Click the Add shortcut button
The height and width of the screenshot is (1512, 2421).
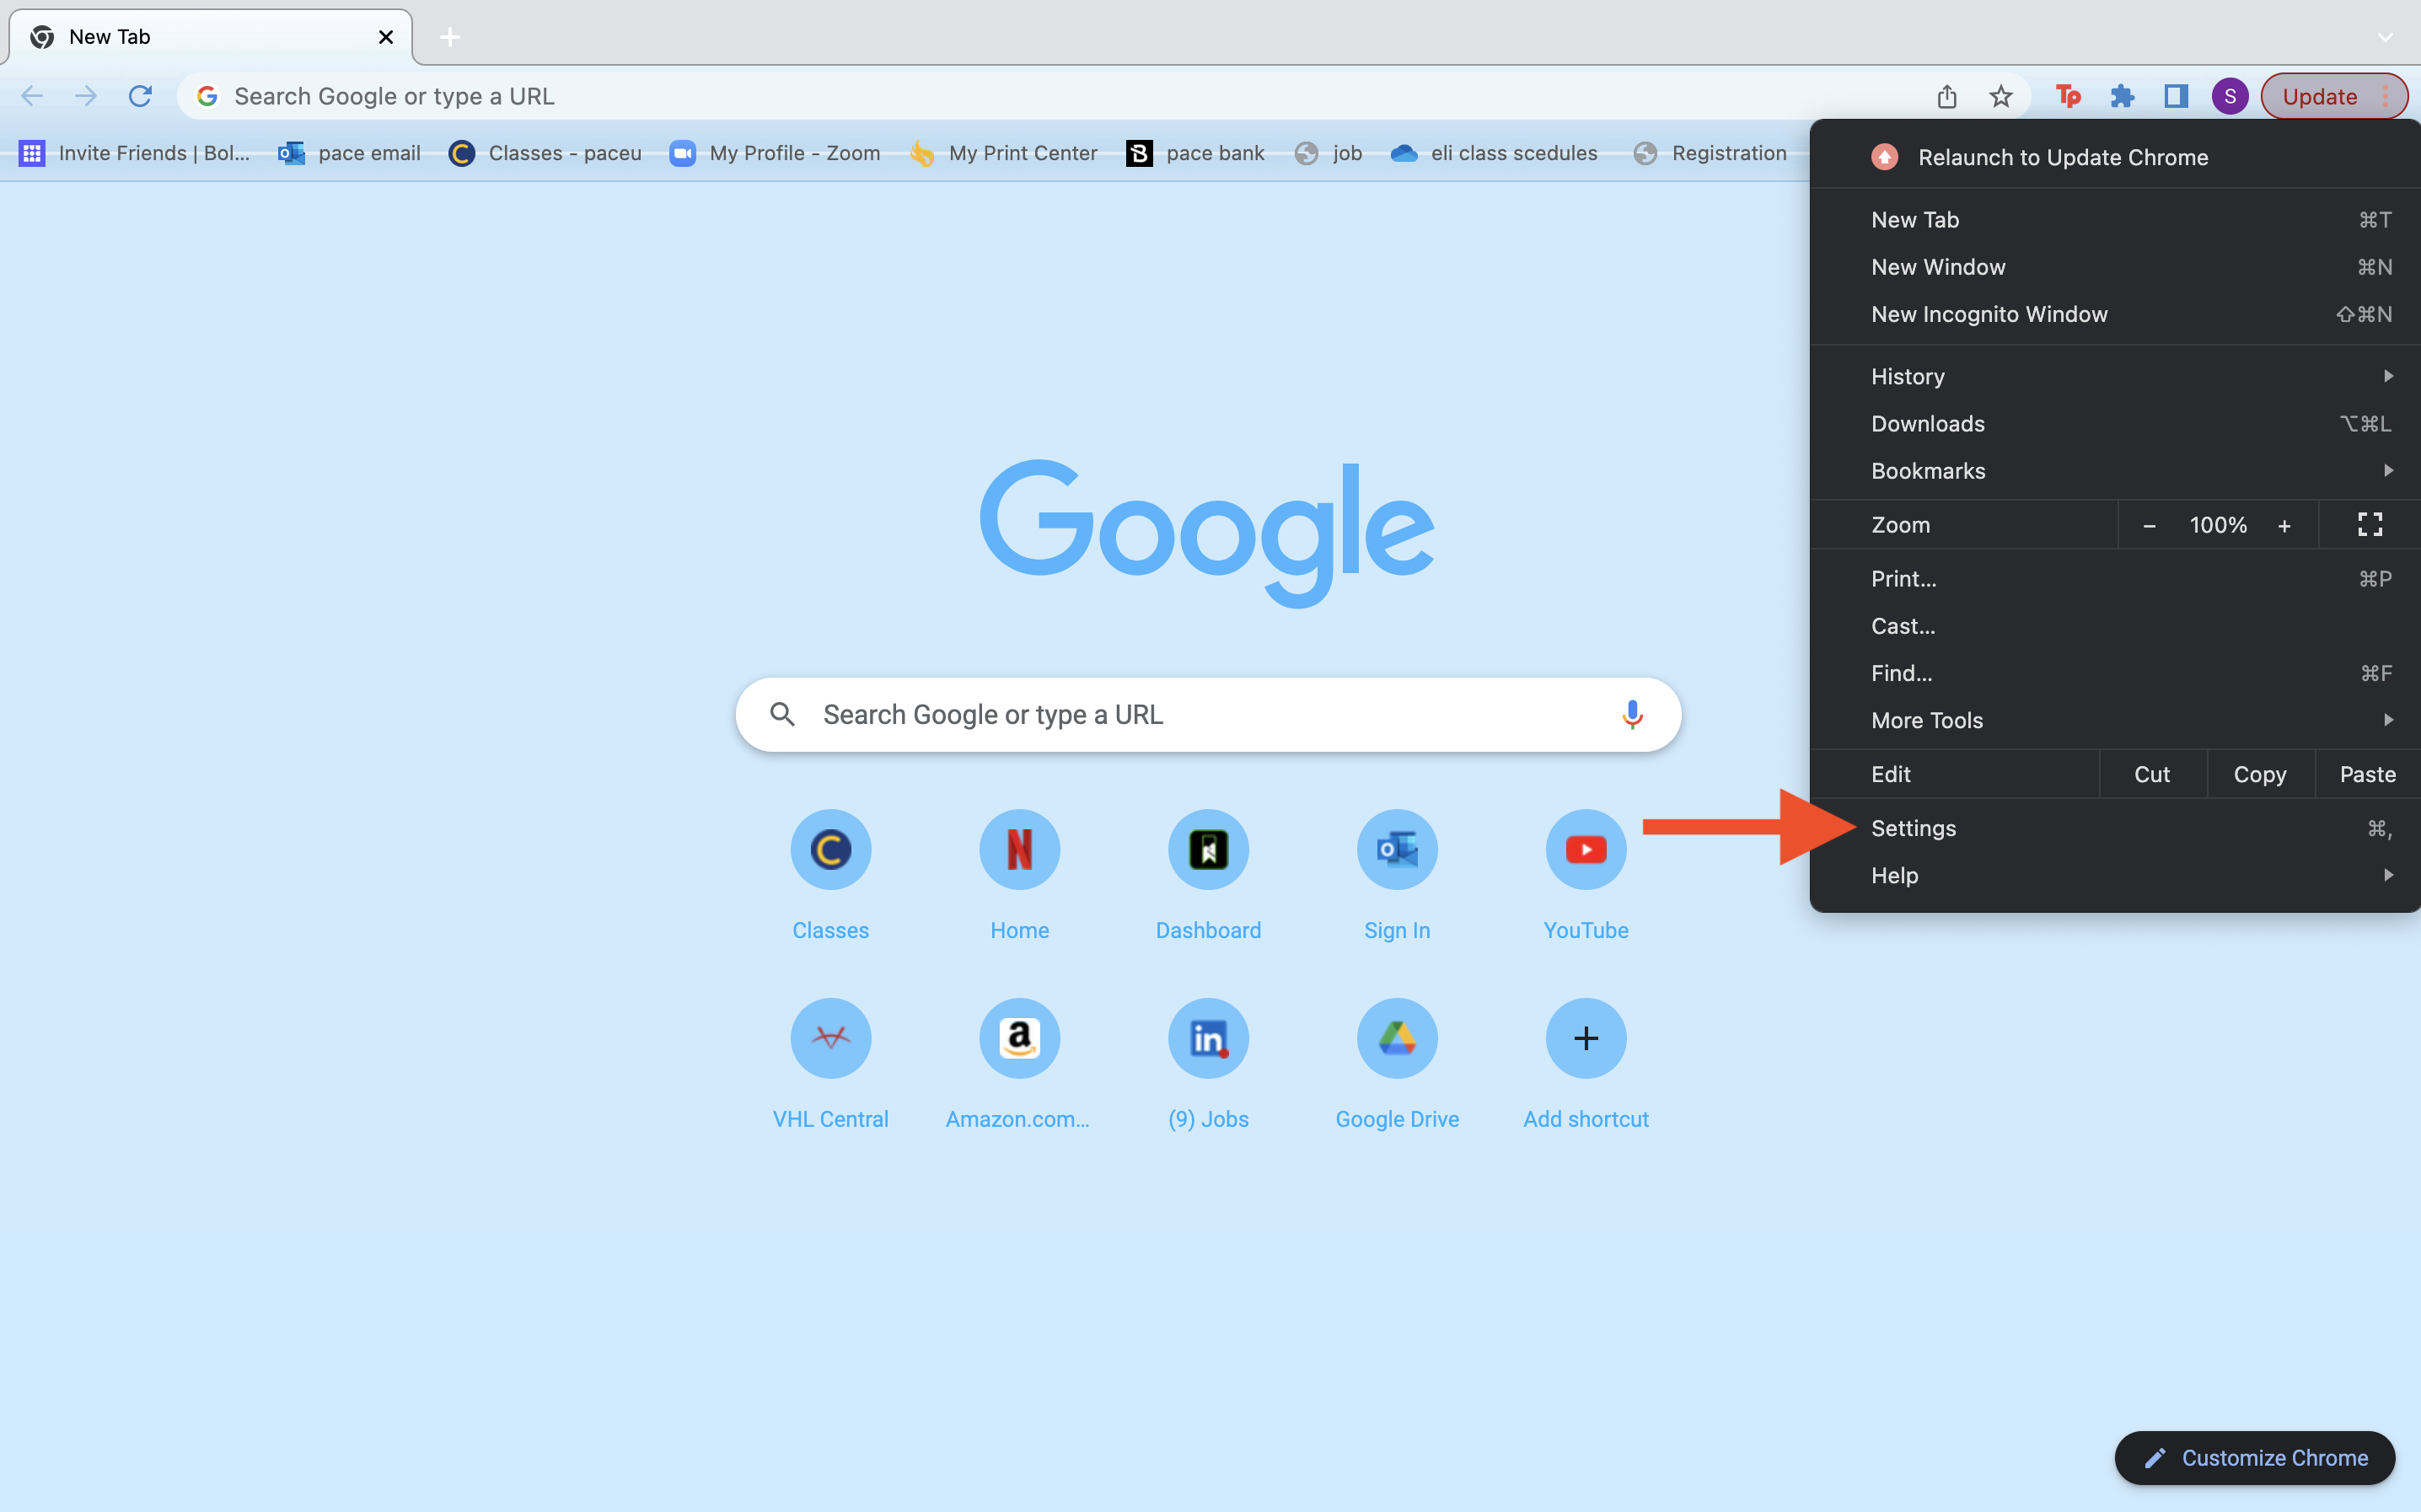(x=1585, y=1038)
